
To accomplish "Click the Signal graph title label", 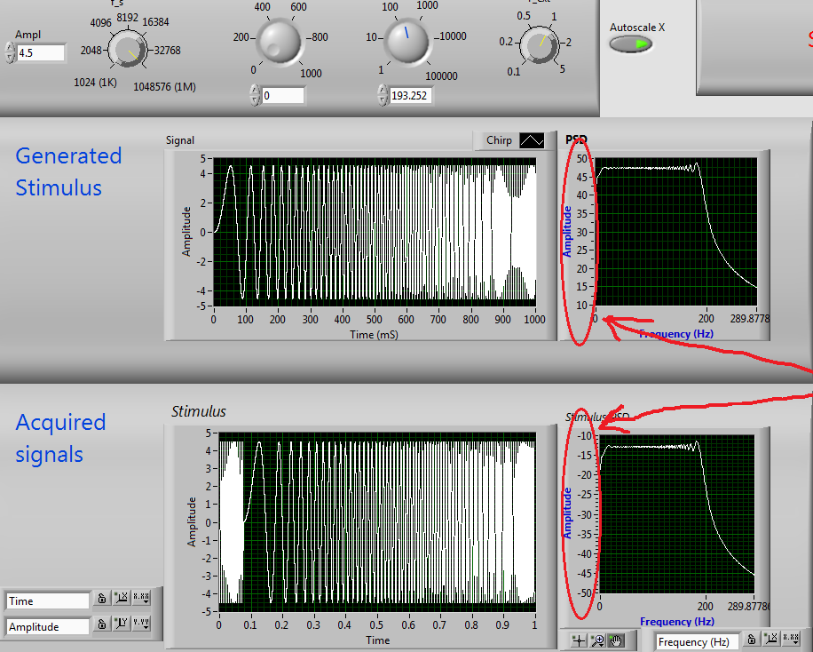I will tap(180, 140).
